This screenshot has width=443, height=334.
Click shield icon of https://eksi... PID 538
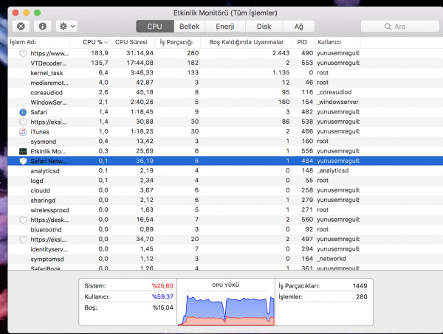coord(23,122)
